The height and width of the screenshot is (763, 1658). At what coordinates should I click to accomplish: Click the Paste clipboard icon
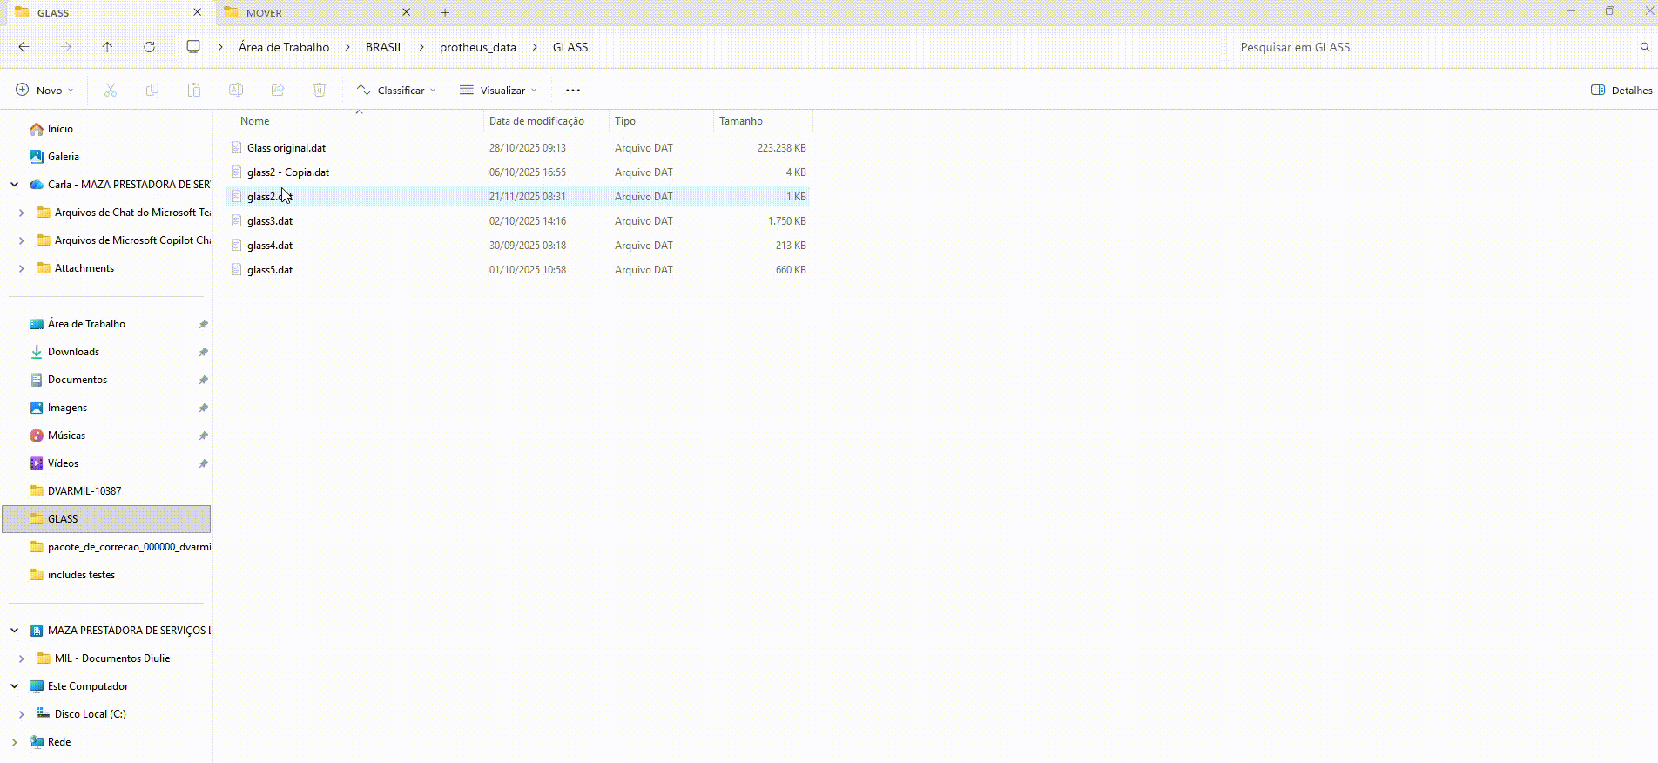[x=194, y=90]
